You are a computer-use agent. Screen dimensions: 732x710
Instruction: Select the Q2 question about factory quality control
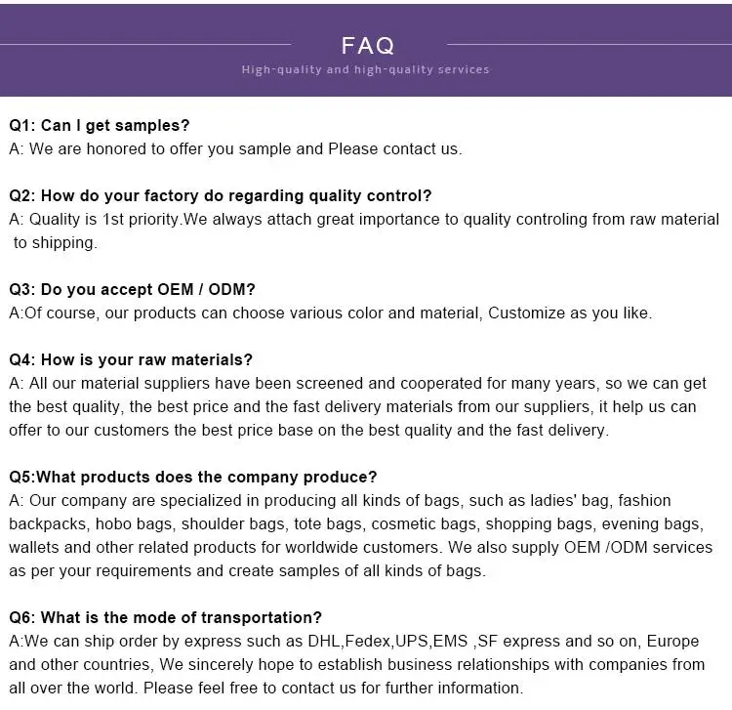point(221,196)
